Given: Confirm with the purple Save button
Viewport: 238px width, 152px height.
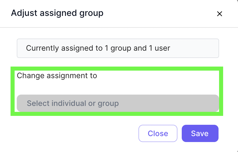Looking at the screenshot, I should (200, 133).
